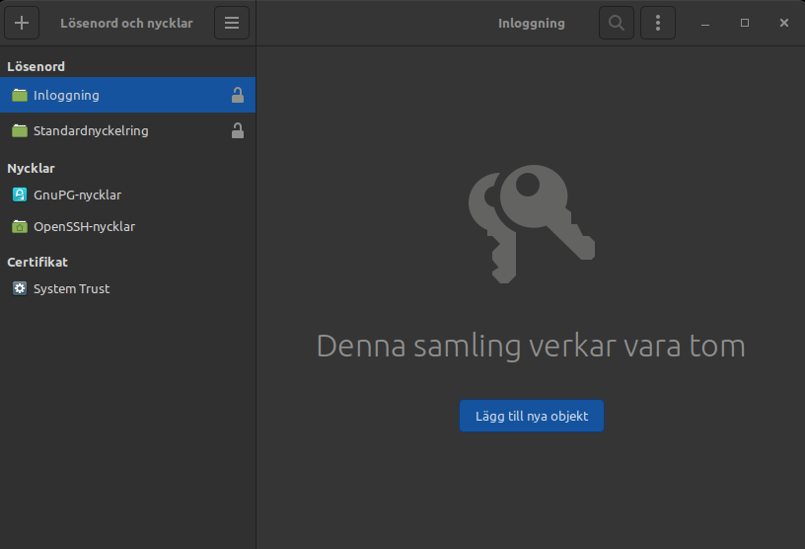Toggle the lock on Inloggning keyring
805x549 pixels.
click(x=237, y=96)
